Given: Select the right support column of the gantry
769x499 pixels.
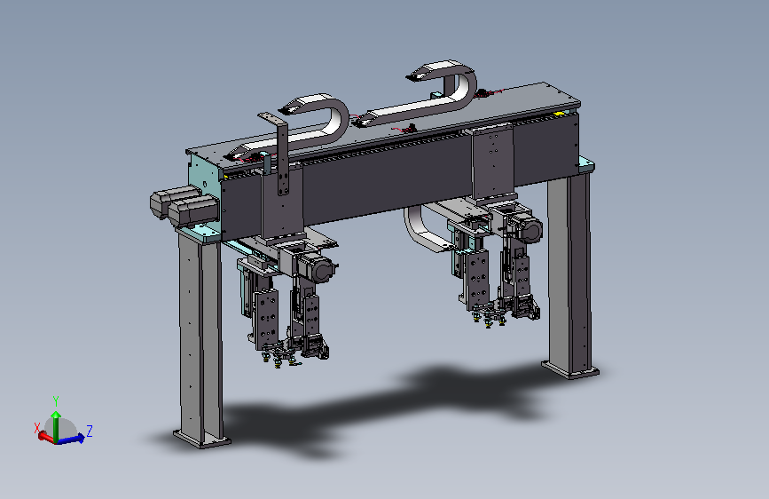Looking at the screenshot, I should (x=569, y=273).
